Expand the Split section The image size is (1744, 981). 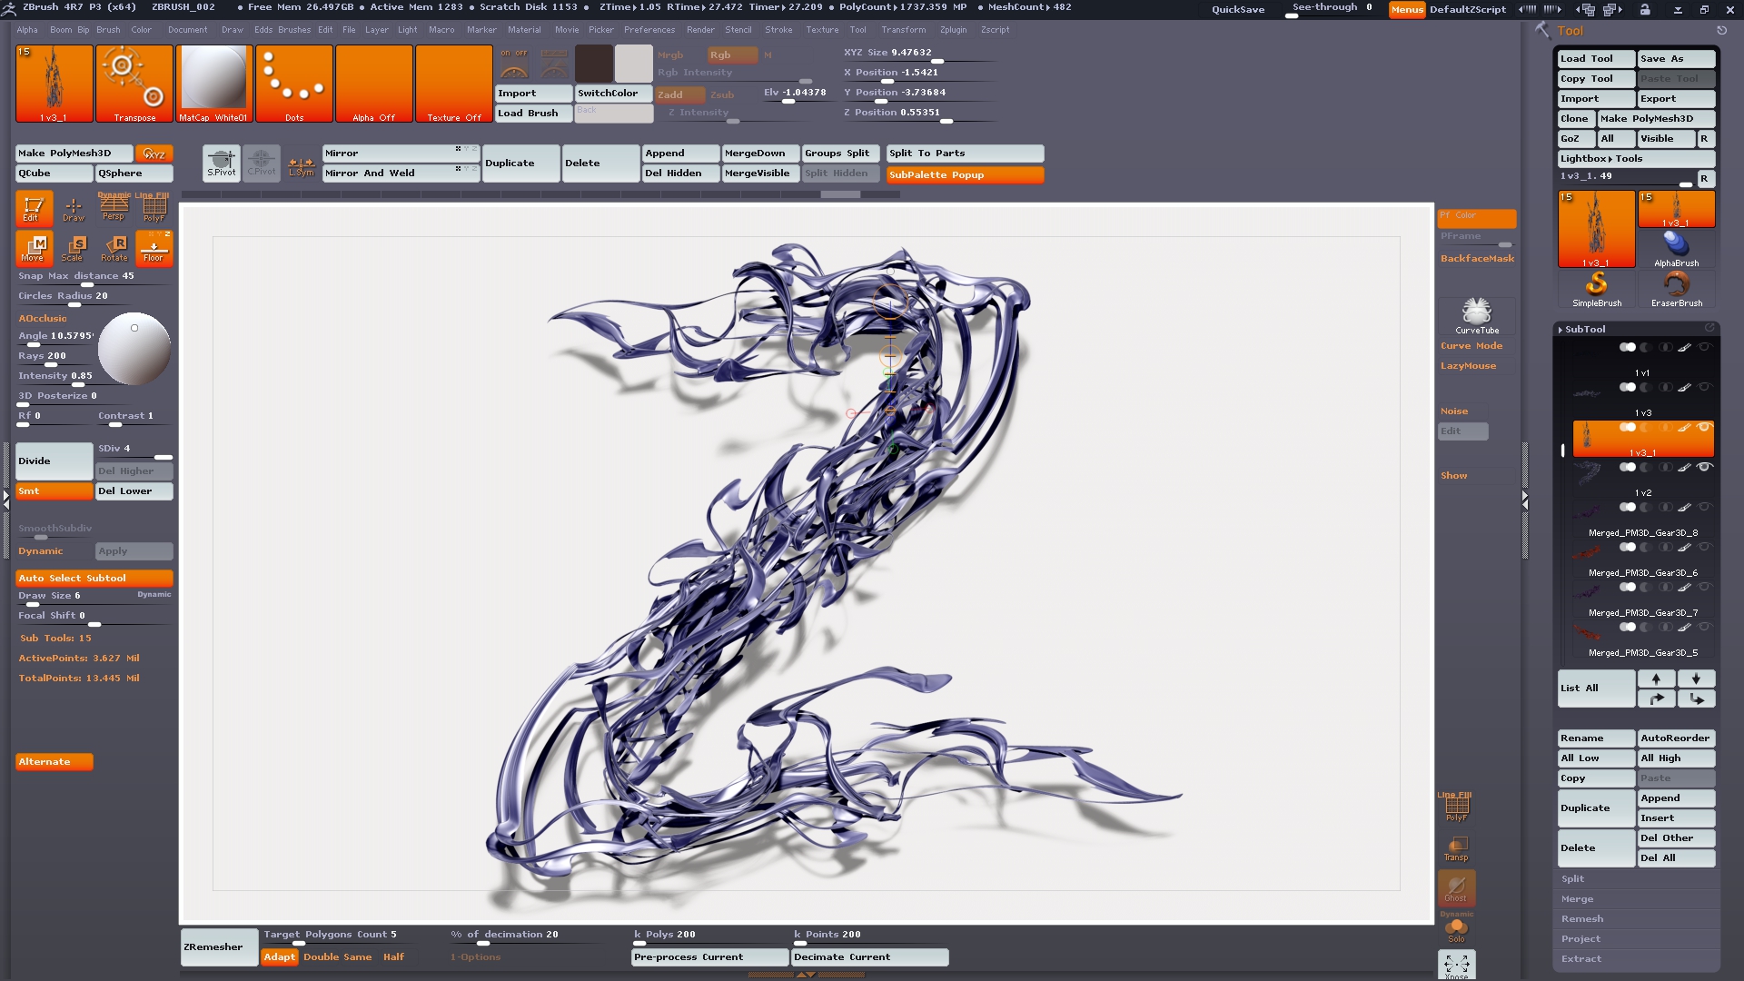coord(1572,879)
